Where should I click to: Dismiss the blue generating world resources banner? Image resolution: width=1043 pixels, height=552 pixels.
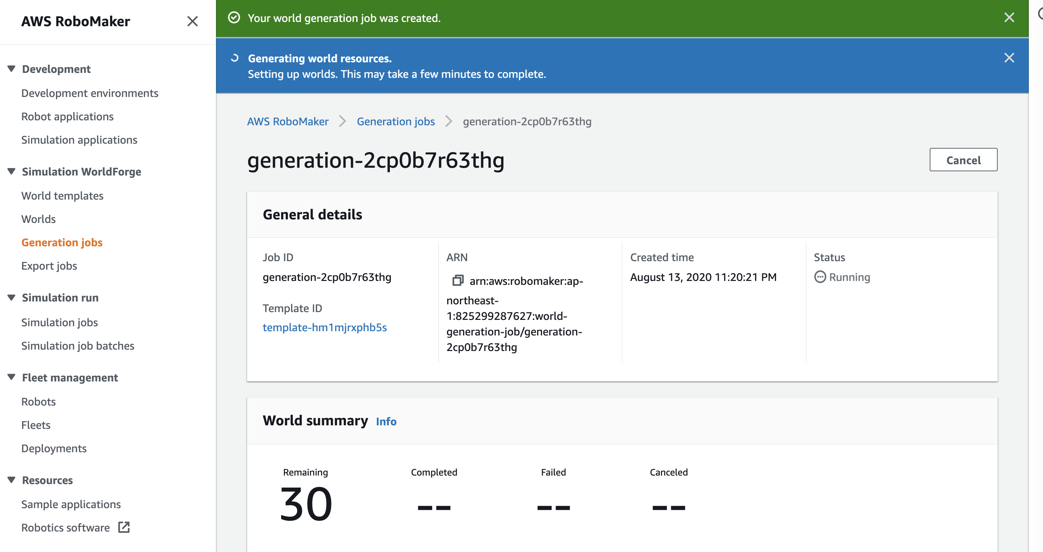coord(1009,58)
